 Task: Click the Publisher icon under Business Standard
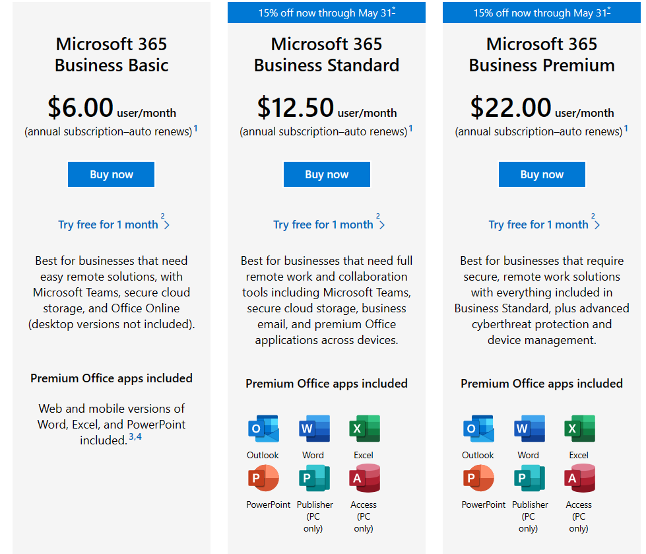pyautogui.click(x=313, y=479)
